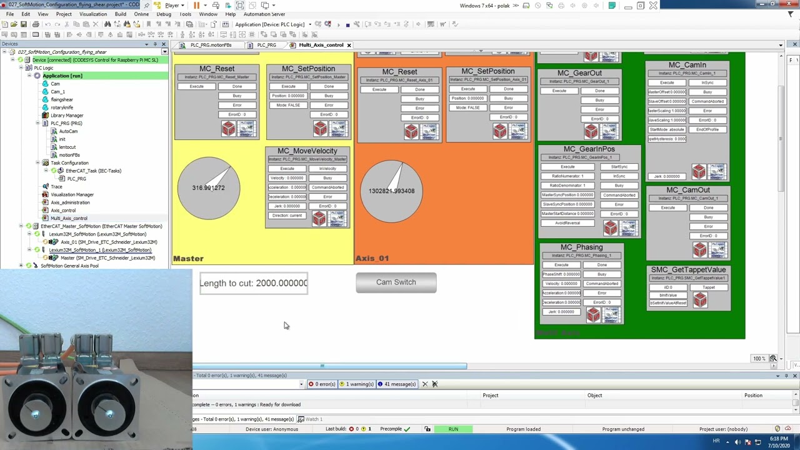Click the MC_MoveVelocity function block cube icon
The height and width of the screenshot is (450, 800).
319,218
